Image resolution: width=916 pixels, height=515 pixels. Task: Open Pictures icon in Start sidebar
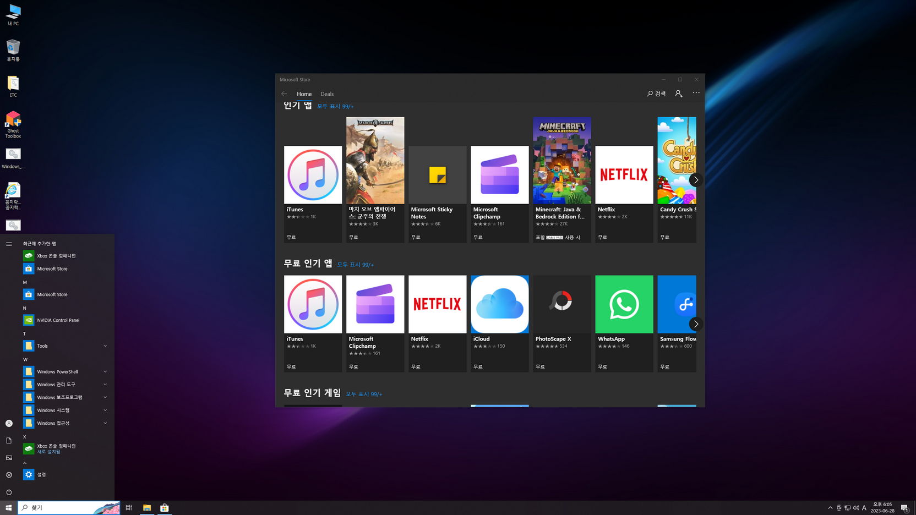[9, 458]
